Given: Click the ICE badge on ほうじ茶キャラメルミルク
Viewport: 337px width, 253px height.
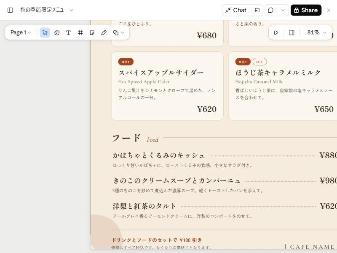Looking at the screenshot, I should [259, 62].
